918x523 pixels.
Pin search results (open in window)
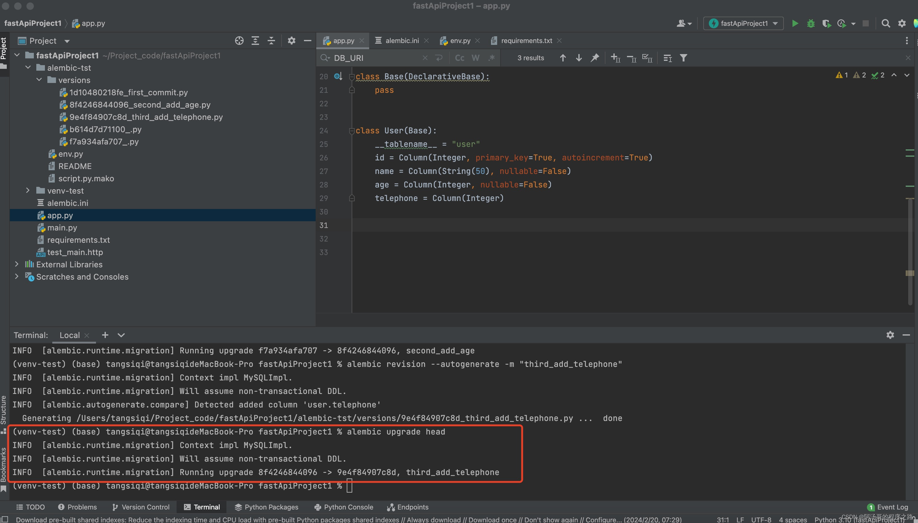[x=595, y=58]
